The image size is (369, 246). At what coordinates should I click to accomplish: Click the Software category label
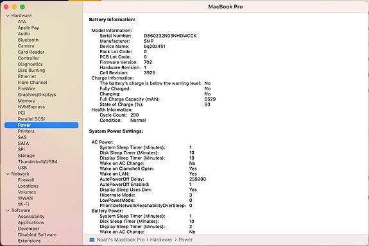pos(21,211)
